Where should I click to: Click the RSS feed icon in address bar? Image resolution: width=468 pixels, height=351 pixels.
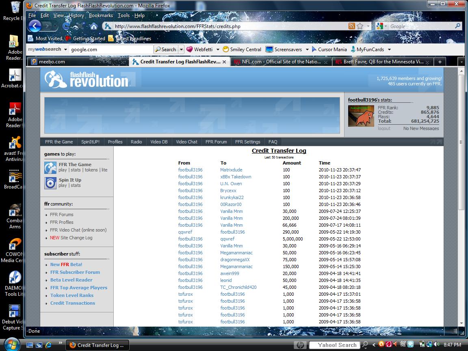[x=351, y=26]
